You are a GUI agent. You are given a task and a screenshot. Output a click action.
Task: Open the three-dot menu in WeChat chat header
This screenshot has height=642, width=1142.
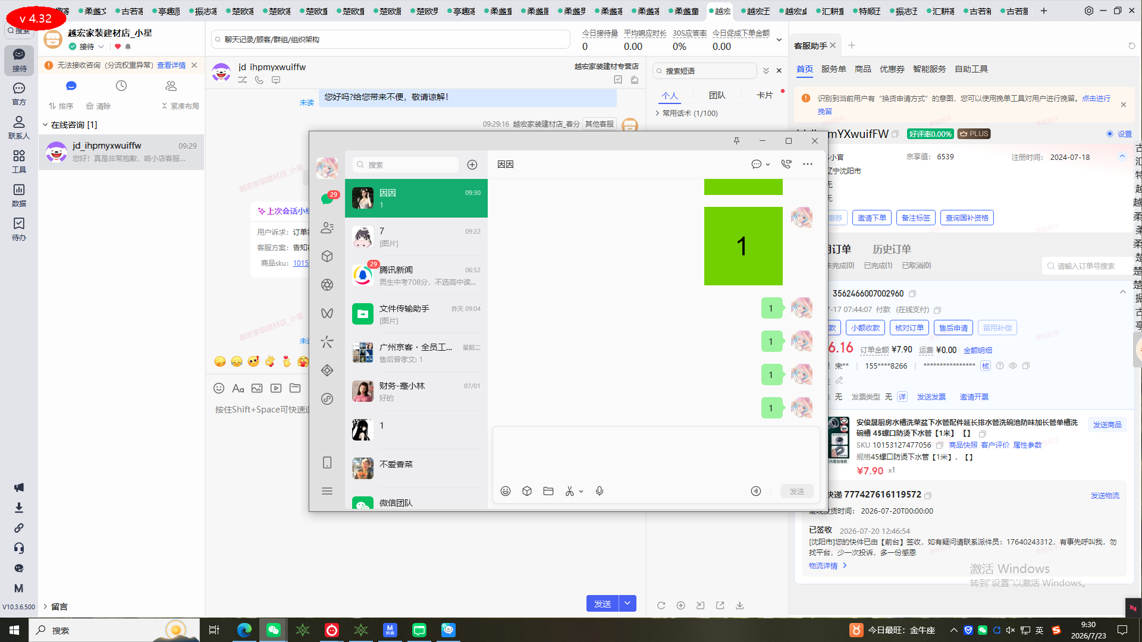[x=808, y=164]
